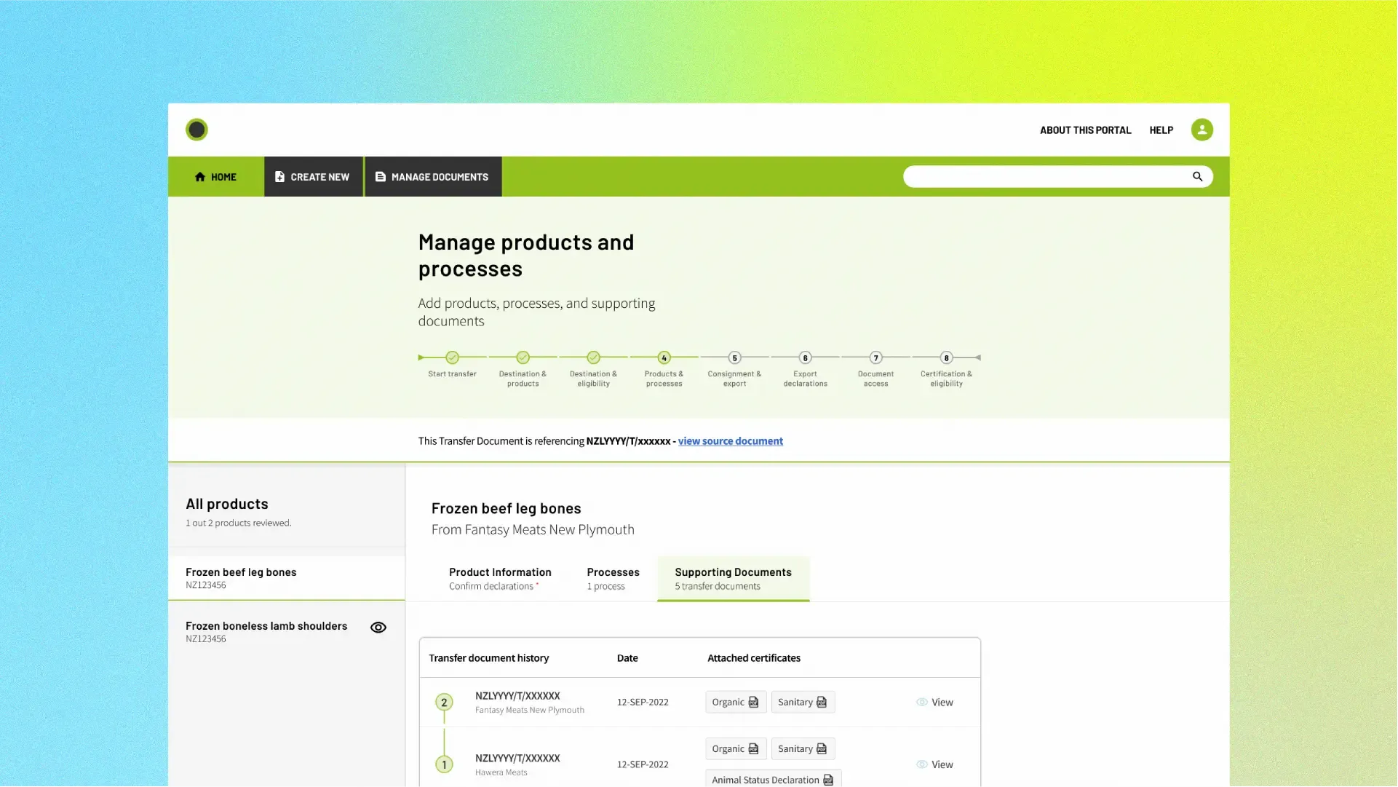Screen dimensions: 1398x787
Task: Click the portal logo circle
Action: 196,130
